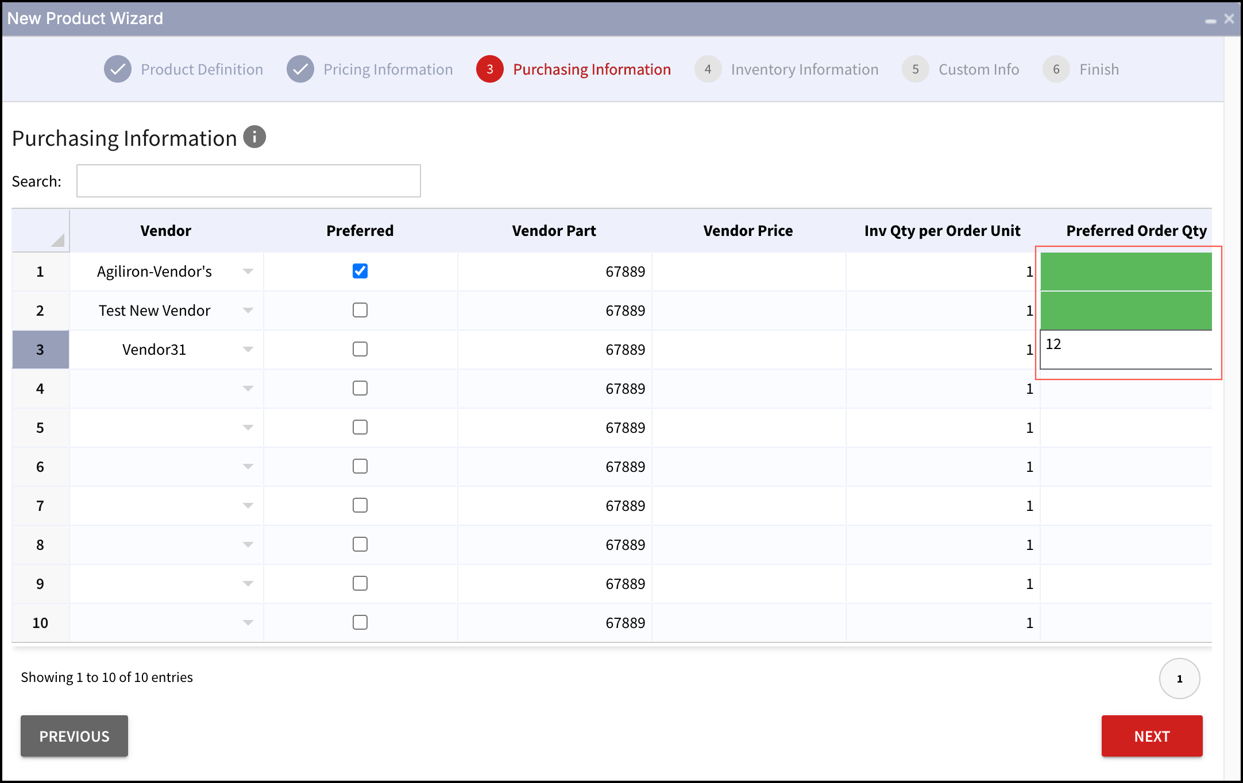Select row header 3
1243x783 pixels.
pyautogui.click(x=41, y=350)
